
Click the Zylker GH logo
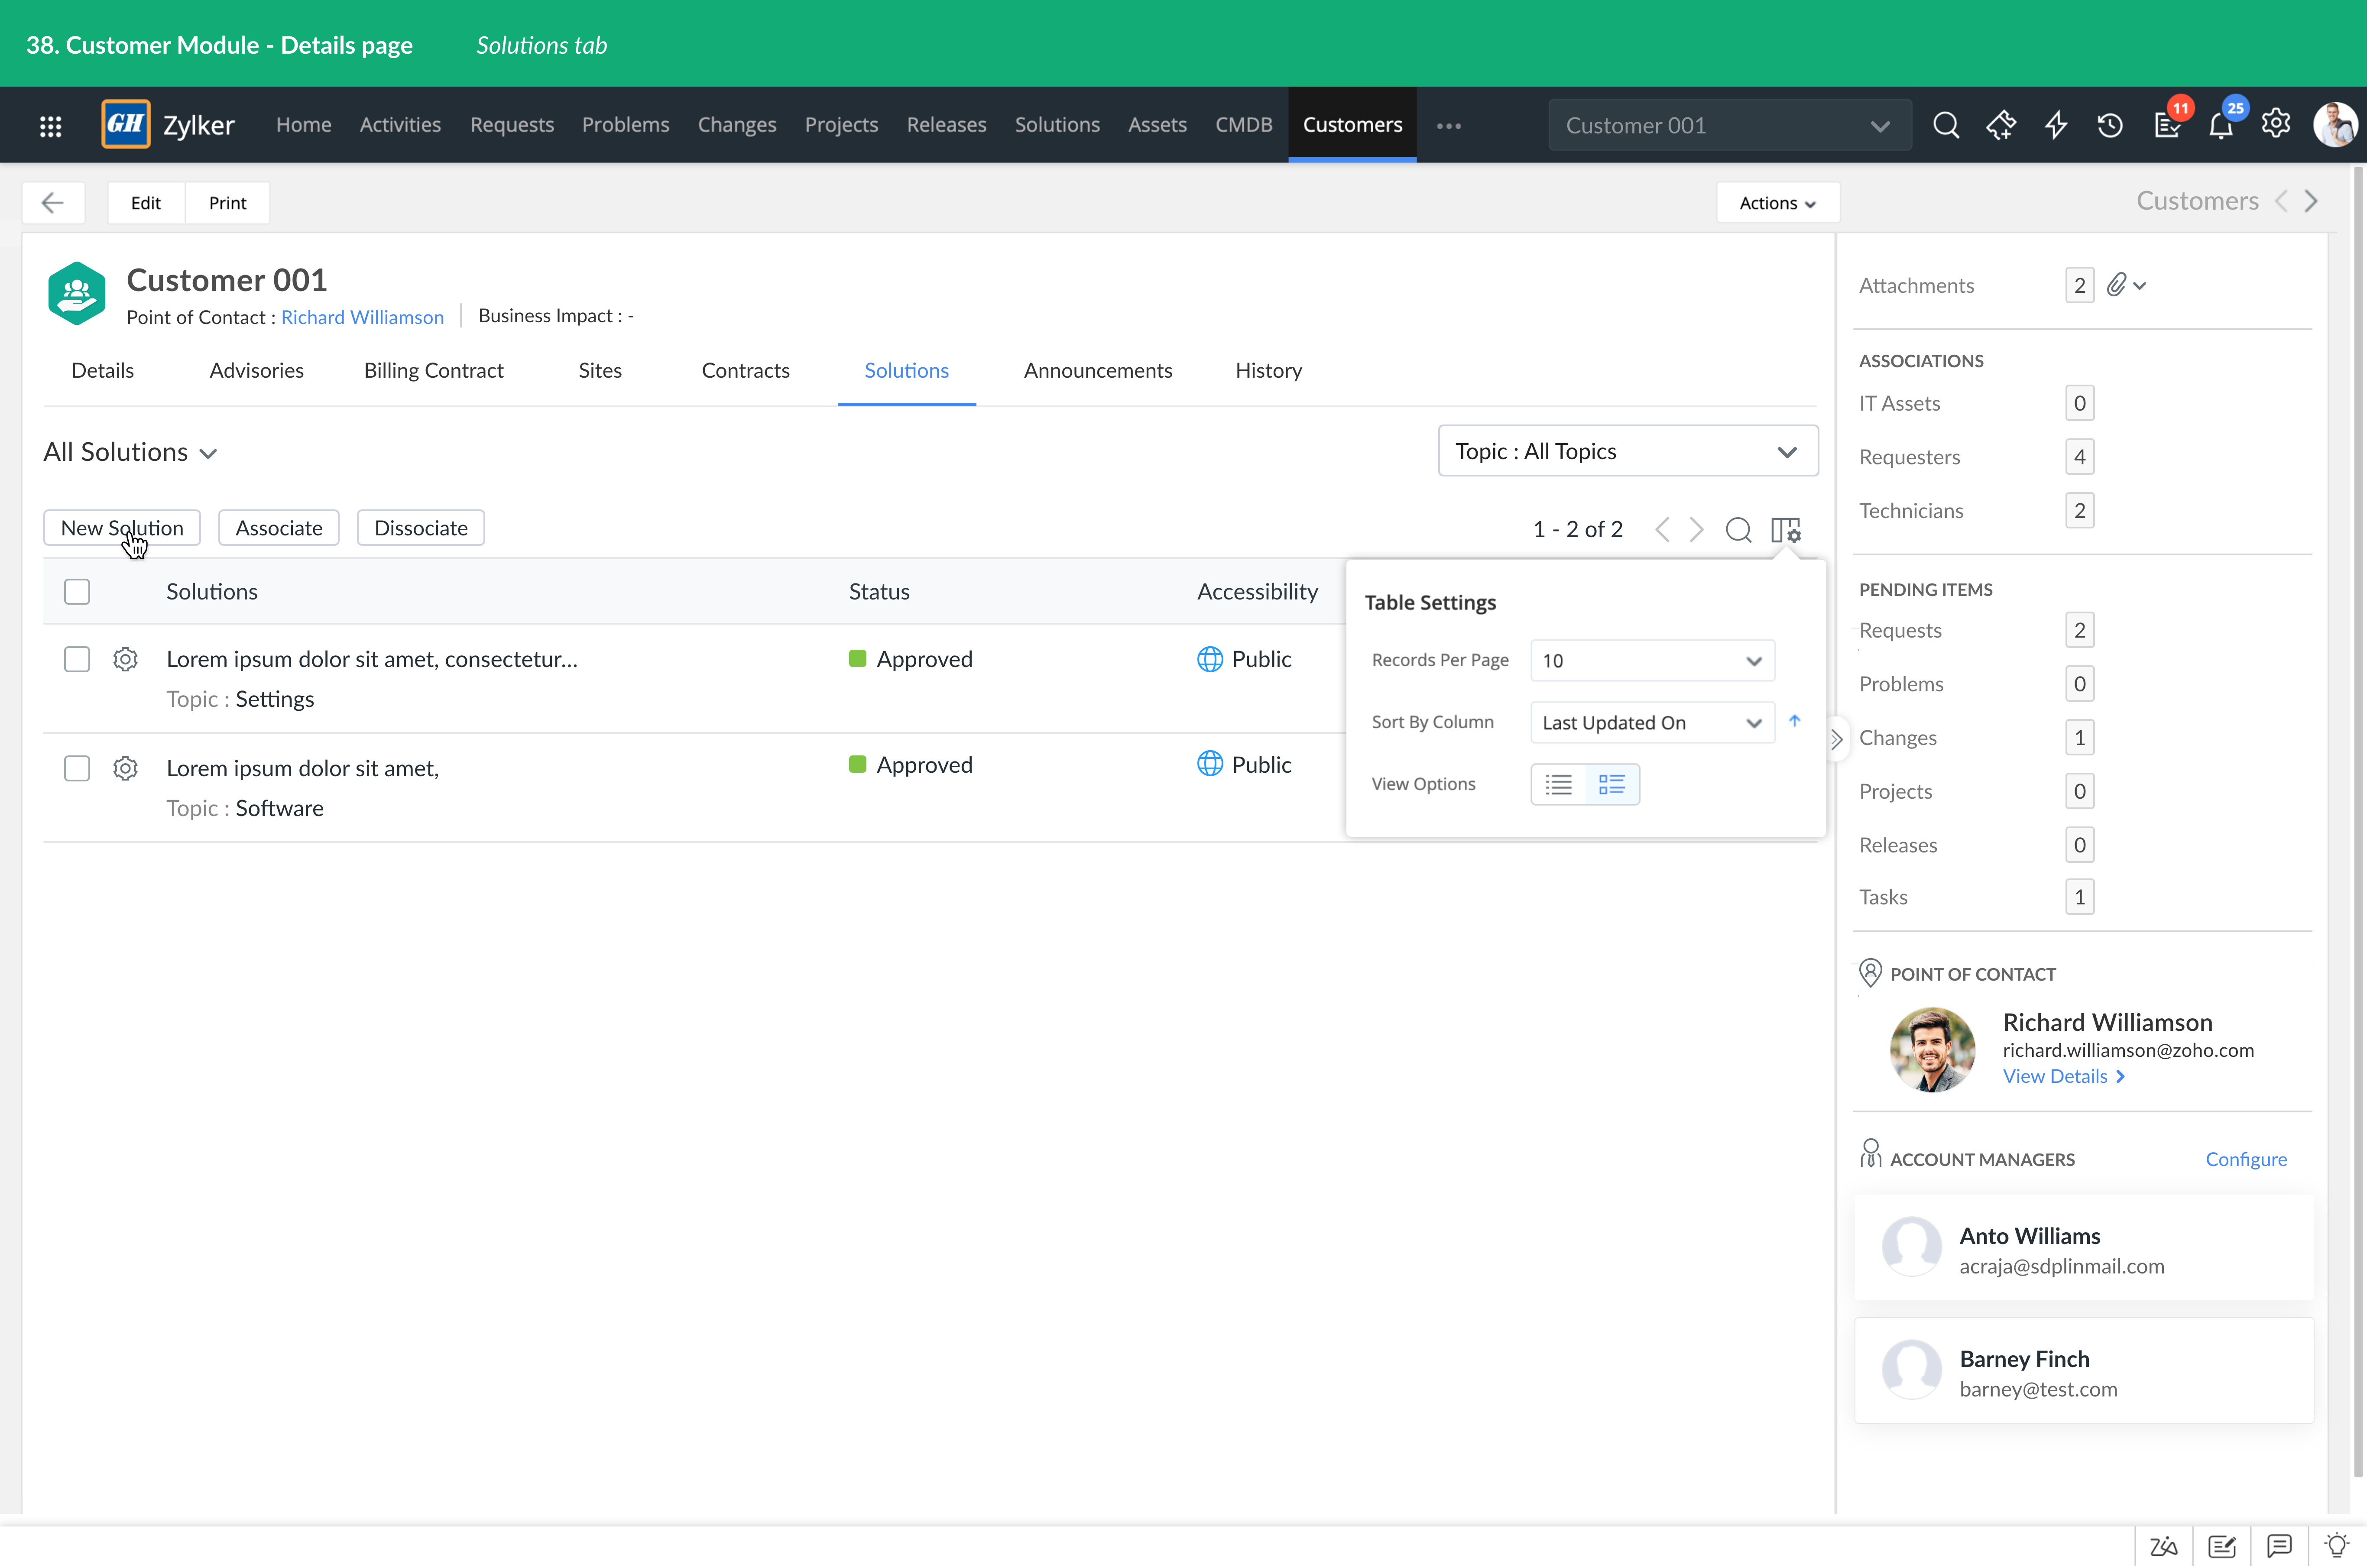(126, 124)
